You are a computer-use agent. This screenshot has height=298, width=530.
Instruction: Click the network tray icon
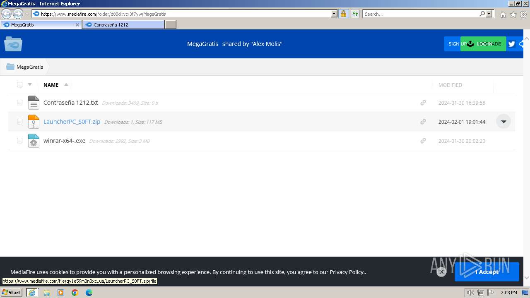point(481,293)
